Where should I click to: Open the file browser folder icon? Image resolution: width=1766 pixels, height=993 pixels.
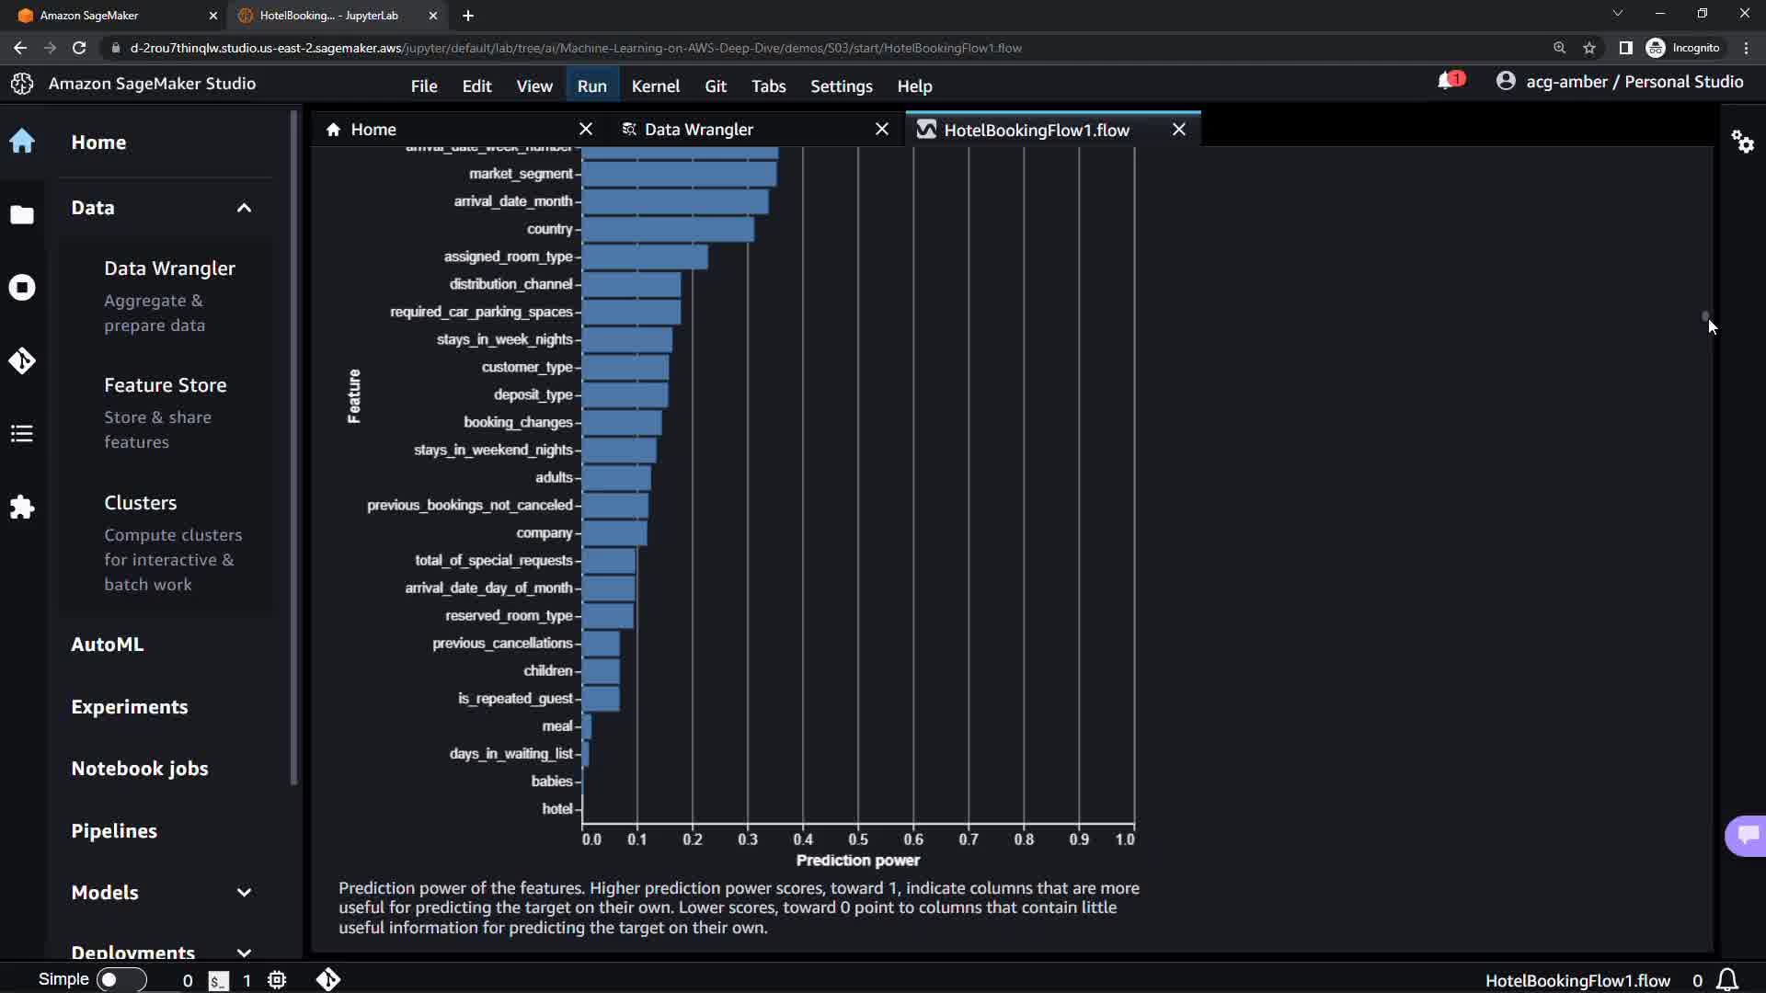point(22,215)
